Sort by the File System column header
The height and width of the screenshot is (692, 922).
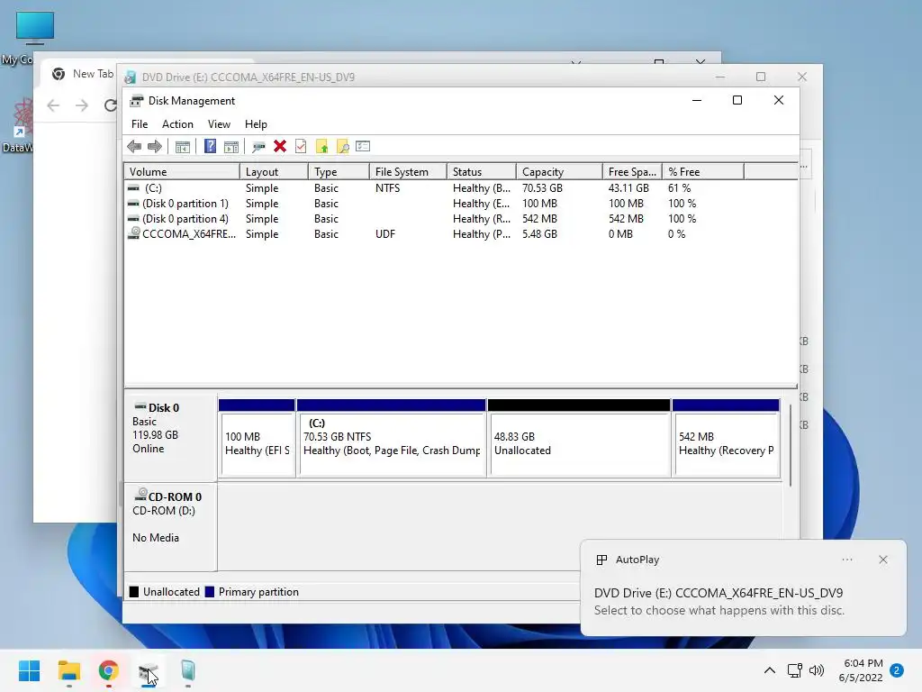[408, 172]
